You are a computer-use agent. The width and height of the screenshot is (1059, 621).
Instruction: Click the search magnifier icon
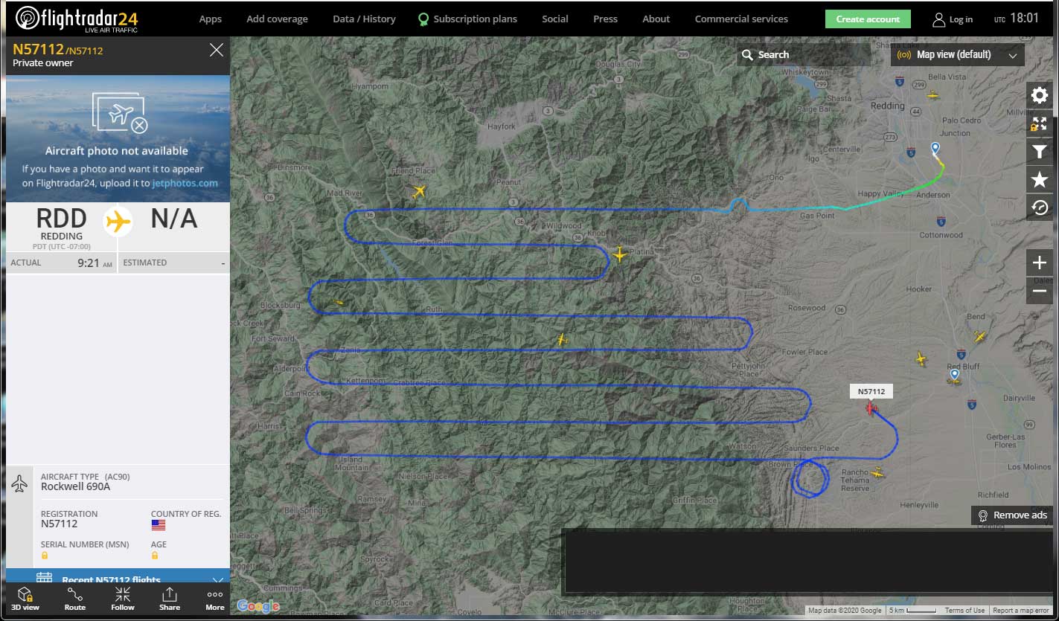[747, 54]
